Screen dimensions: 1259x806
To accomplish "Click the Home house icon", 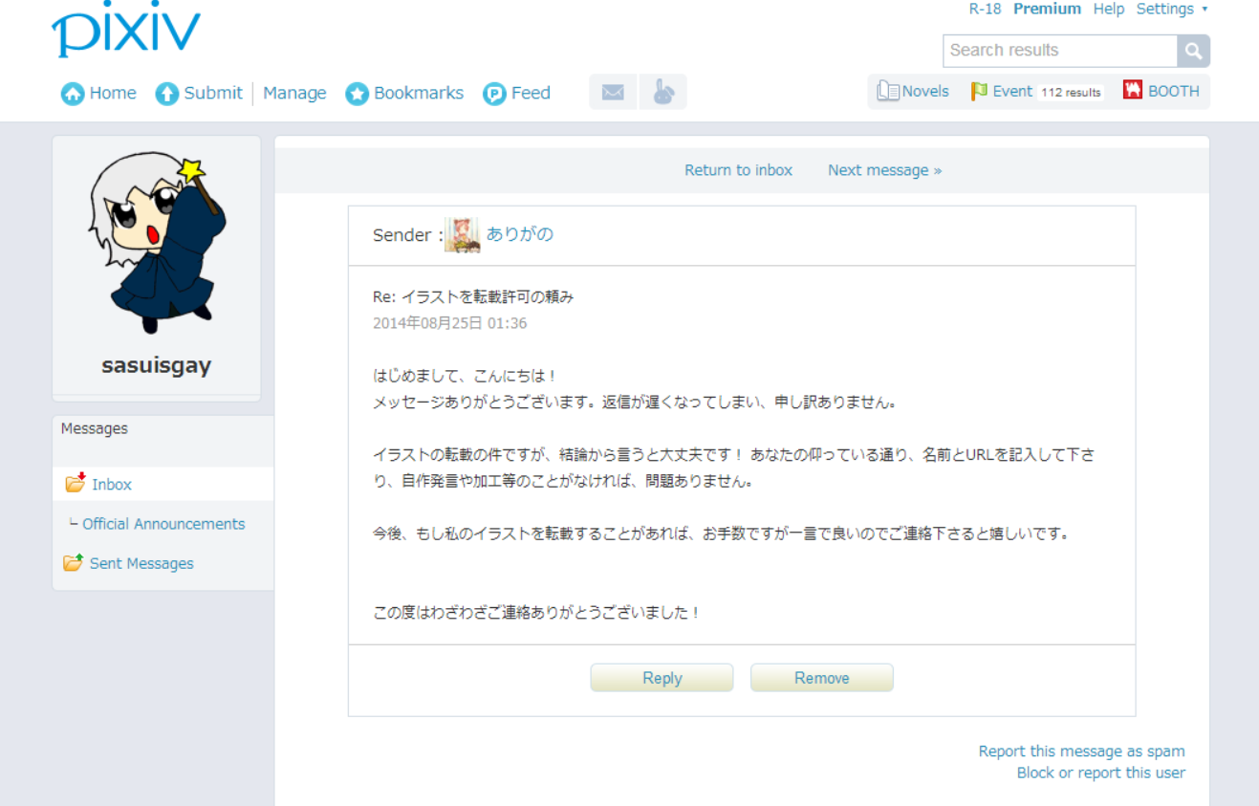I will (x=73, y=94).
